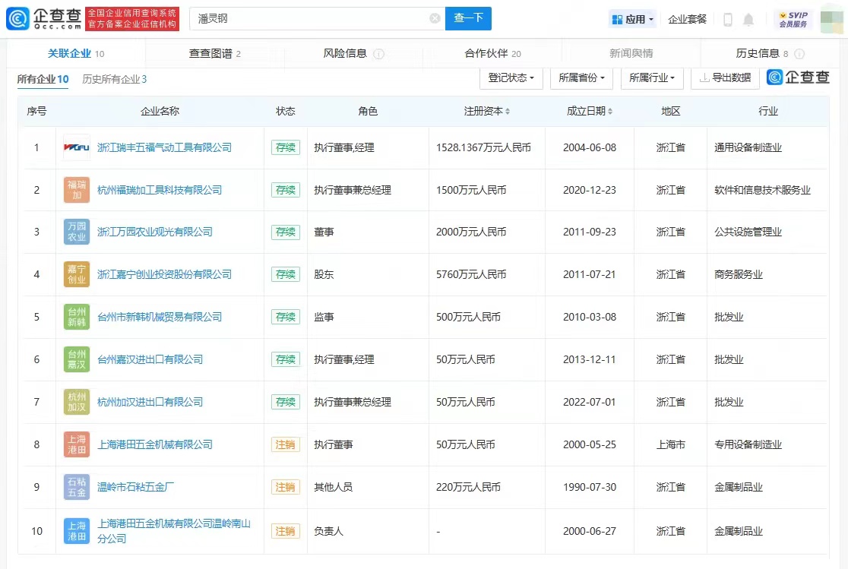Click 存续 status tag in row 1
848x569 pixels.
click(x=286, y=147)
